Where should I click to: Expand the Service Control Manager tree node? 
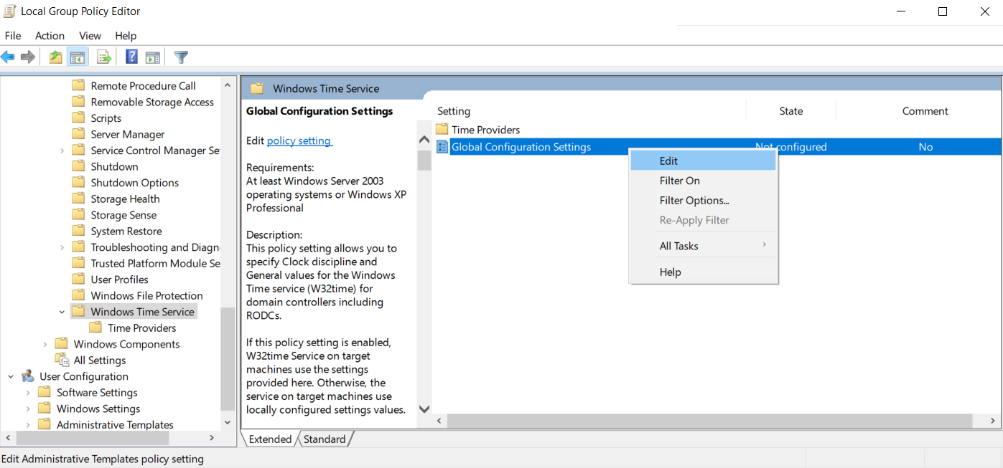pyautogui.click(x=62, y=151)
